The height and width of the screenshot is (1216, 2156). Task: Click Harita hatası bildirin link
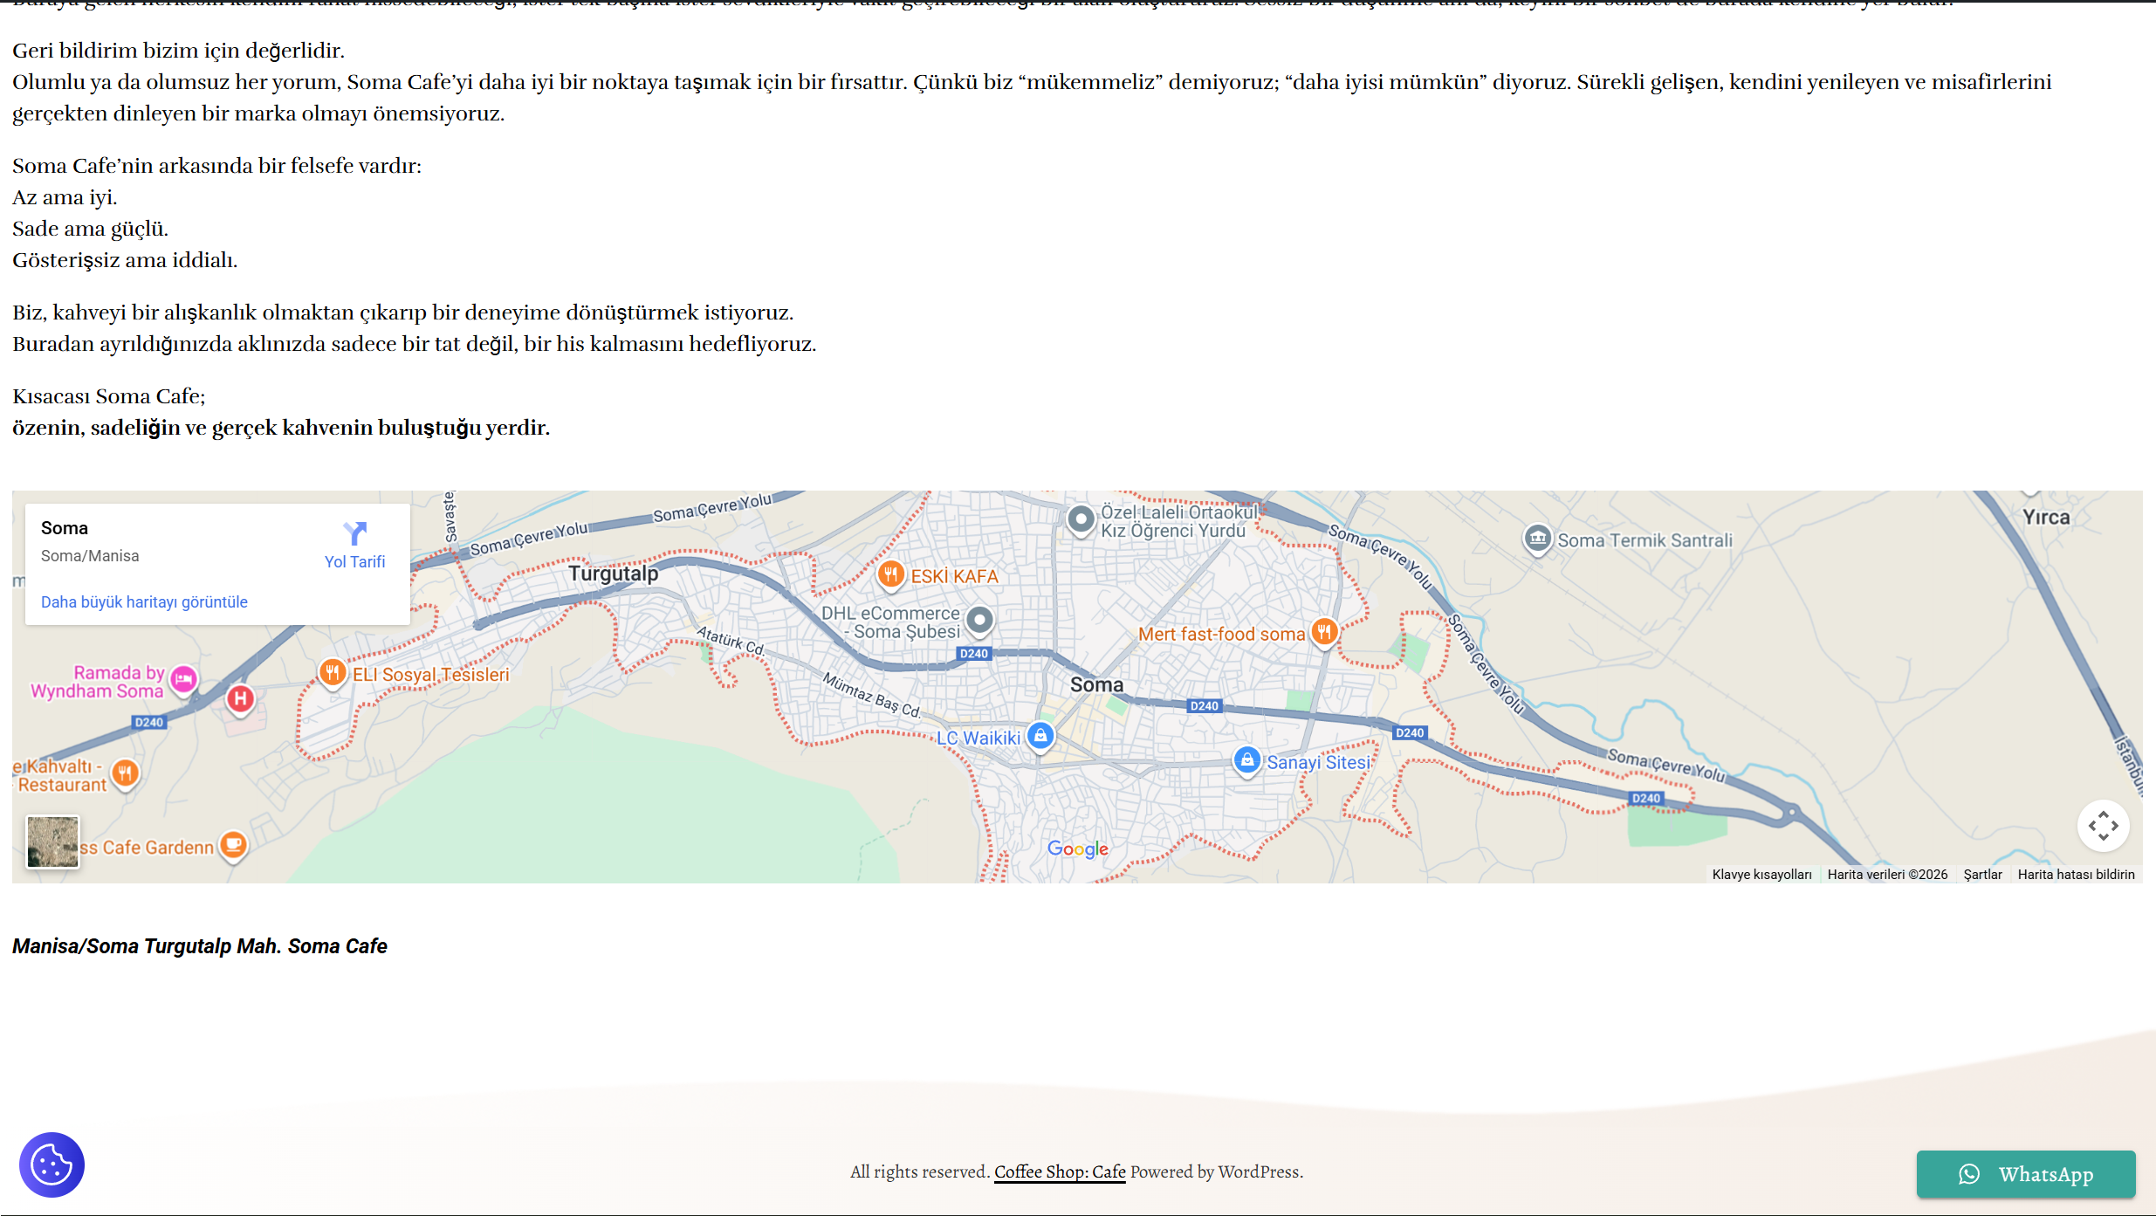coord(2076,874)
